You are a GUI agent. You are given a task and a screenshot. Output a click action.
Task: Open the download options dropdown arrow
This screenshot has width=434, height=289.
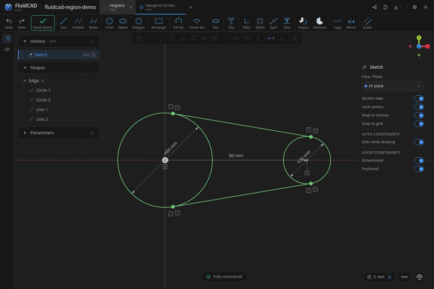(401, 7)
